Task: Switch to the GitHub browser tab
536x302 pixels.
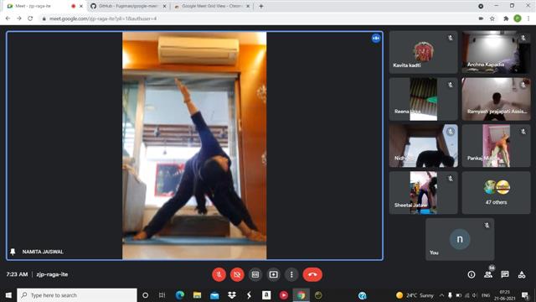Action: pyautogui.click(x=128, y=6)
